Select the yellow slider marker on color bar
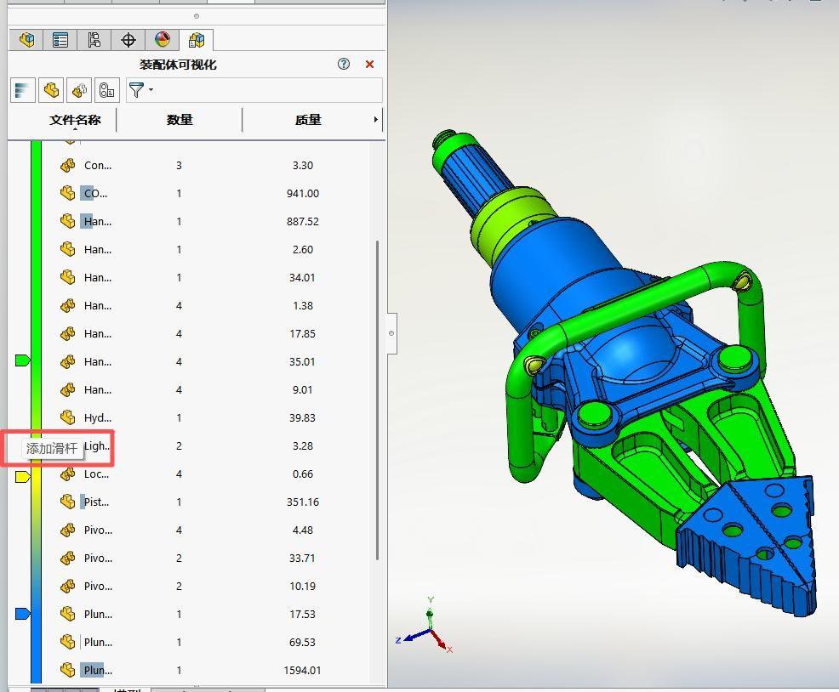The width and height of the screenshot is (839, 692). 22,476
